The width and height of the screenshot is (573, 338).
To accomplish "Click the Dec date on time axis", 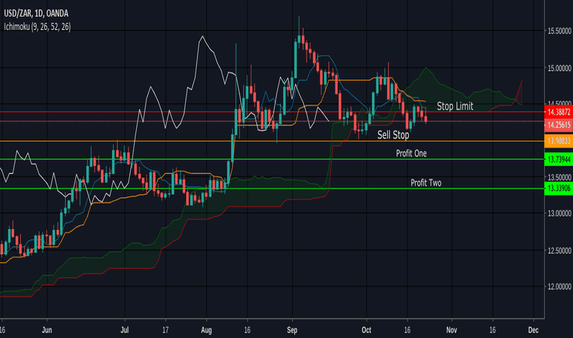I will click(x=533, y=330).
